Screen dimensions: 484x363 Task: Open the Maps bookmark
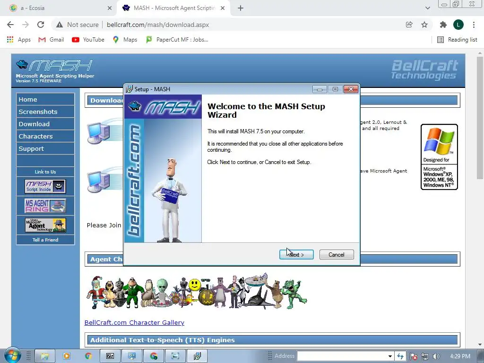125,40
